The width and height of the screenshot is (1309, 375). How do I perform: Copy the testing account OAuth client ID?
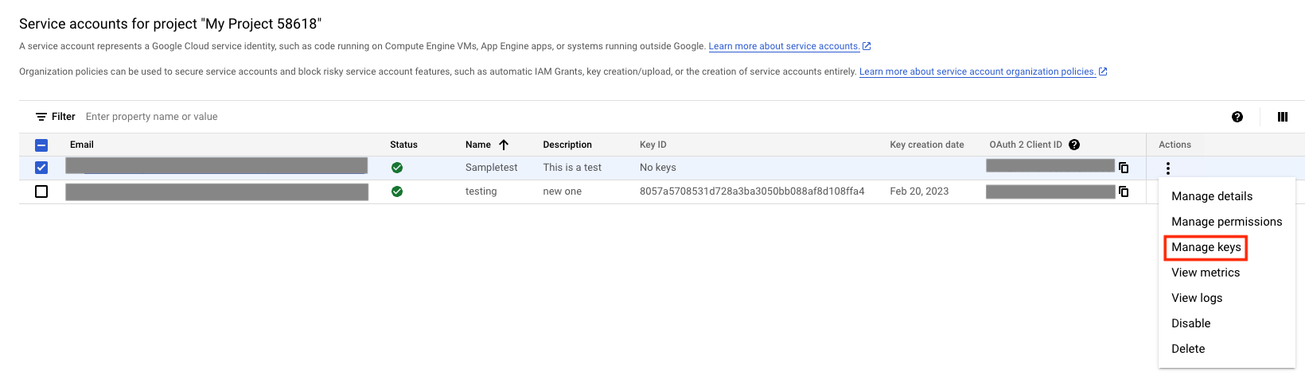click(1124, 191)
